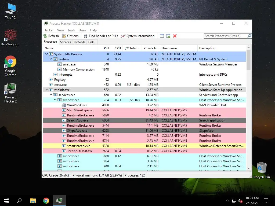
Task: Collapse the services.exe tree node
Action: 51,95
